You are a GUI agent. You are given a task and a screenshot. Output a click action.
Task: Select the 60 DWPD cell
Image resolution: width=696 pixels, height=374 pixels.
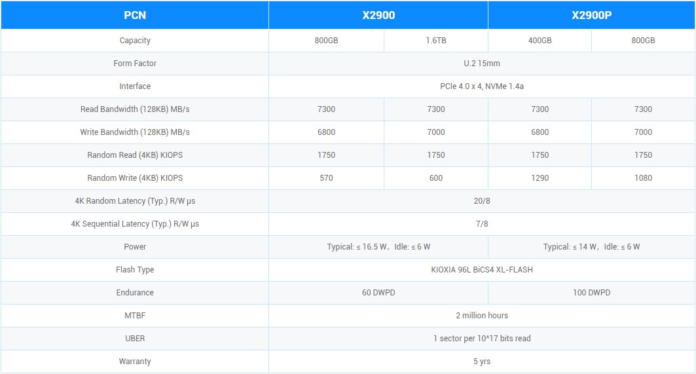point(378,293)
